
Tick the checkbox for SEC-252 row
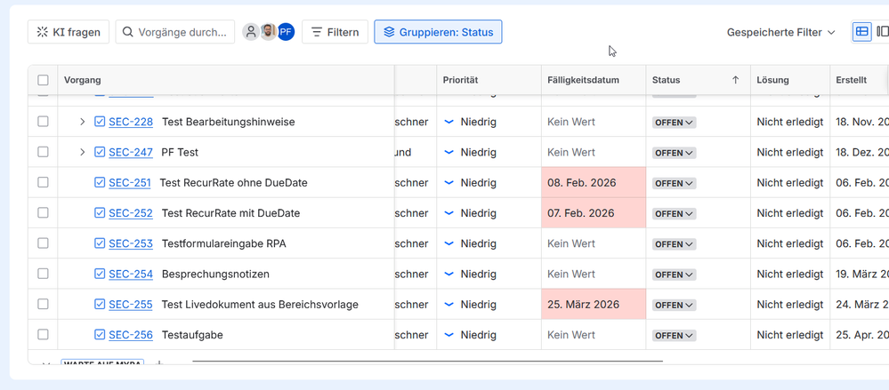pos(43,213)
